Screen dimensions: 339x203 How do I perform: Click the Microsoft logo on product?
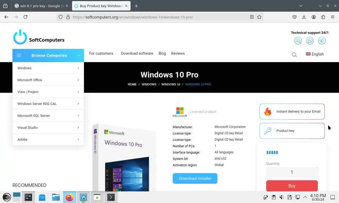[180, 112]
